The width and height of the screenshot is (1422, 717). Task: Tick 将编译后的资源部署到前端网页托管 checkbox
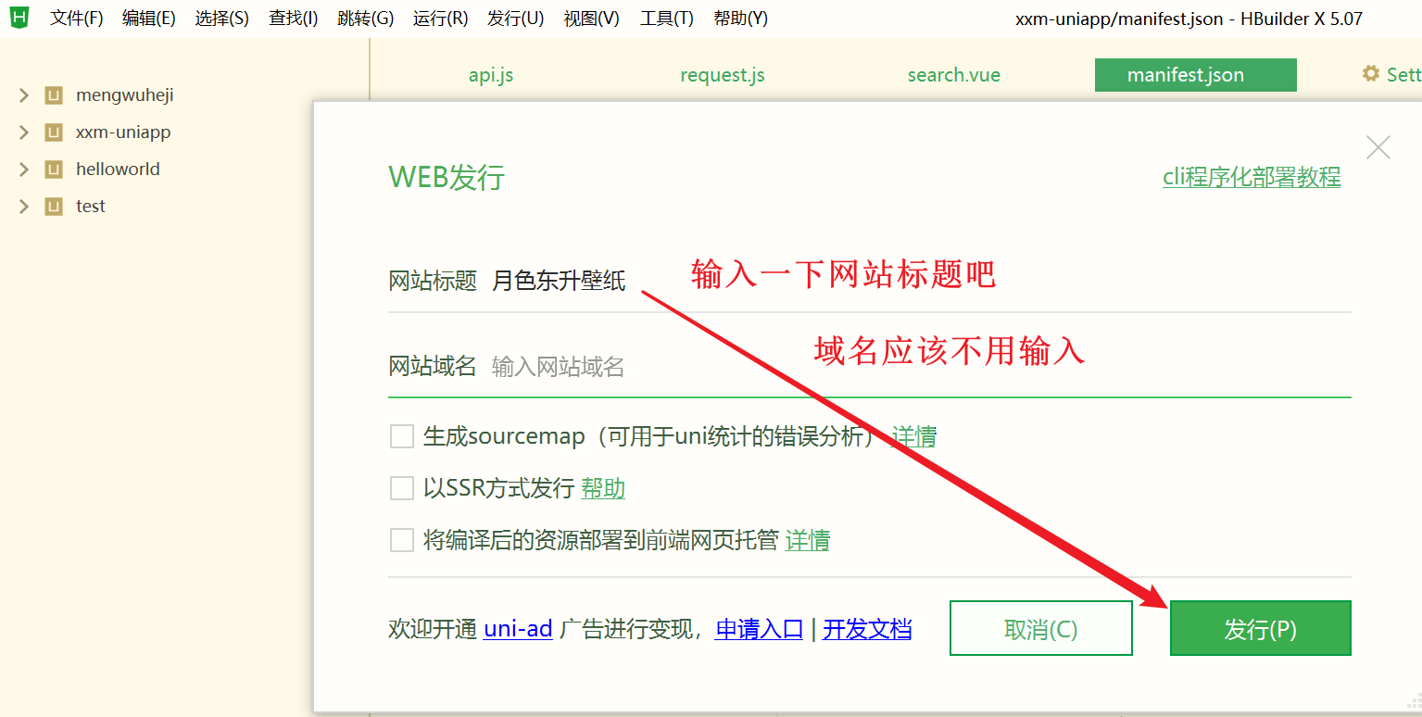click(x=402, y=540)
